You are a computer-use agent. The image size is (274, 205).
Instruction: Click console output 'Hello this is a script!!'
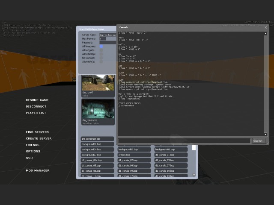pos(134,94)
